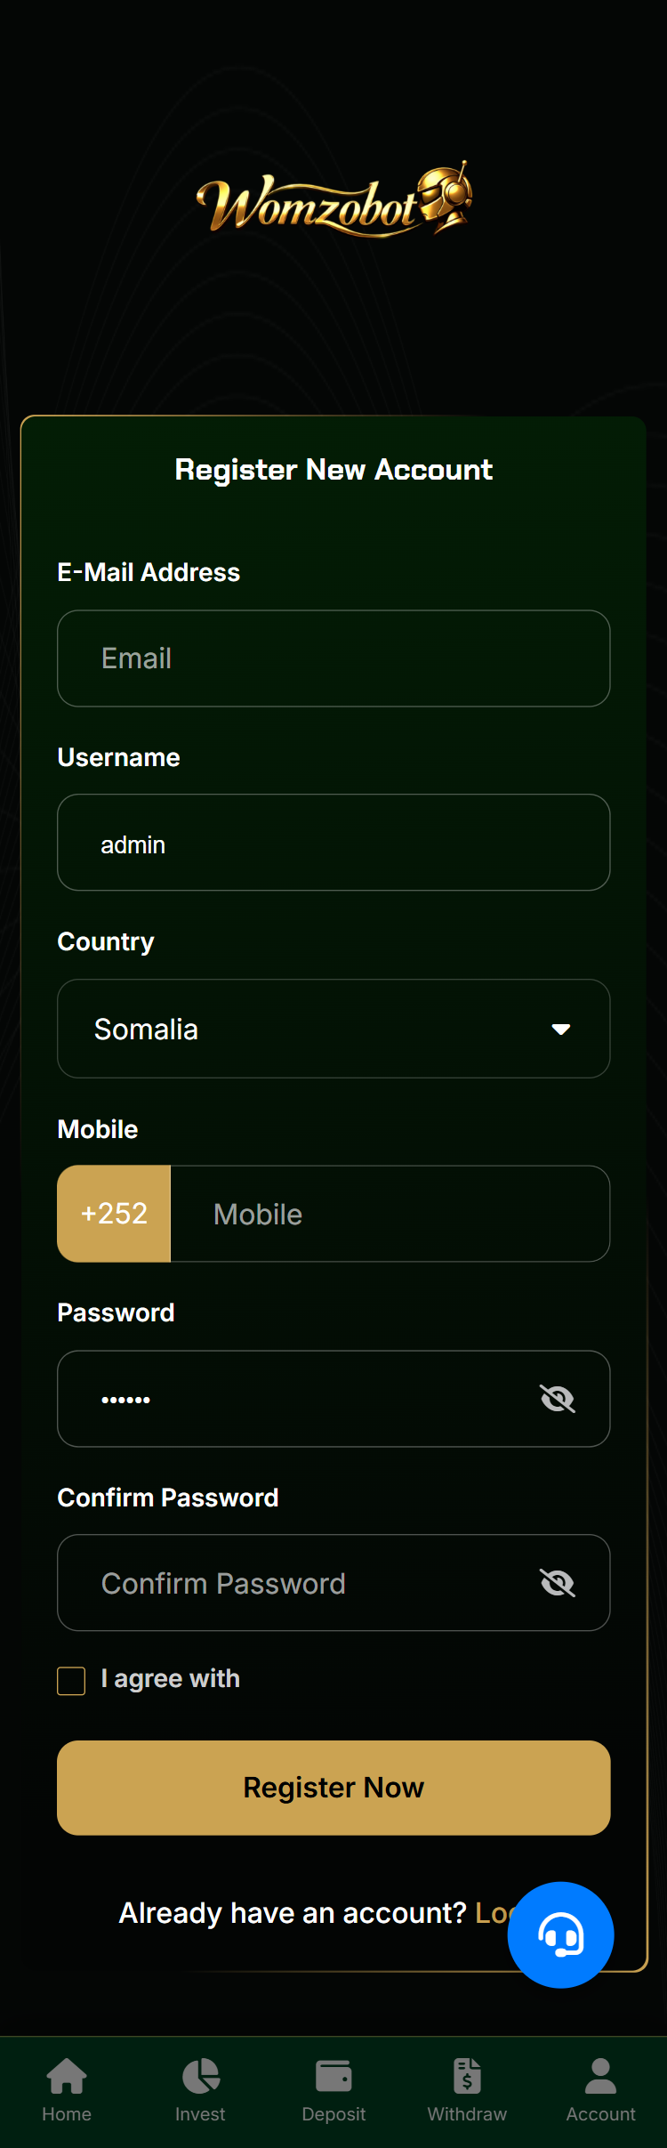Check the 'I agree with' checkbox

71,1681
